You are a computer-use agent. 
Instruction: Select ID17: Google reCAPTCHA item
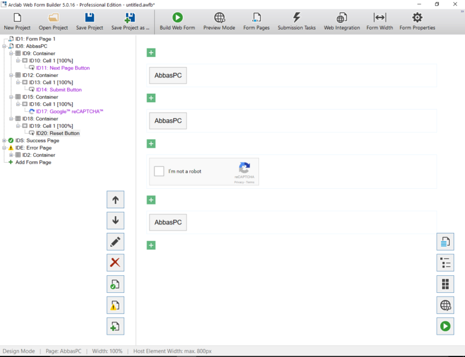pos(70,111)
